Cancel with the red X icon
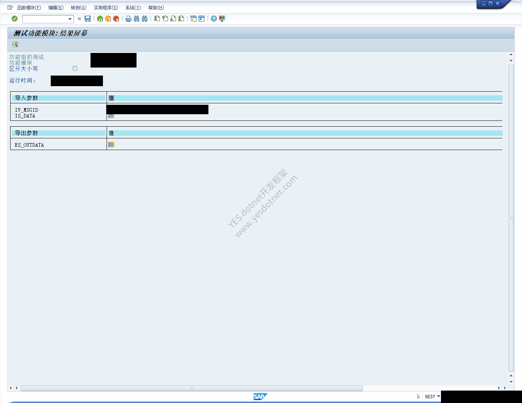 (116, 19)
